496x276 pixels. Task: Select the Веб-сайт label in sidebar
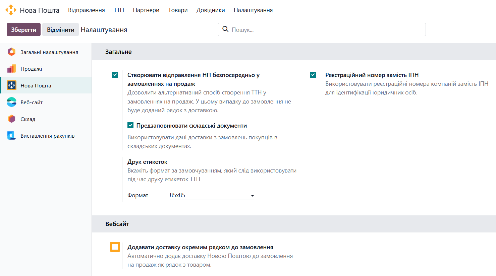point(32,102)
